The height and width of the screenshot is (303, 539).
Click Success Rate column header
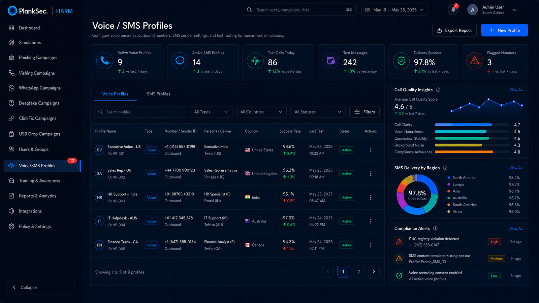coord(290,131)
